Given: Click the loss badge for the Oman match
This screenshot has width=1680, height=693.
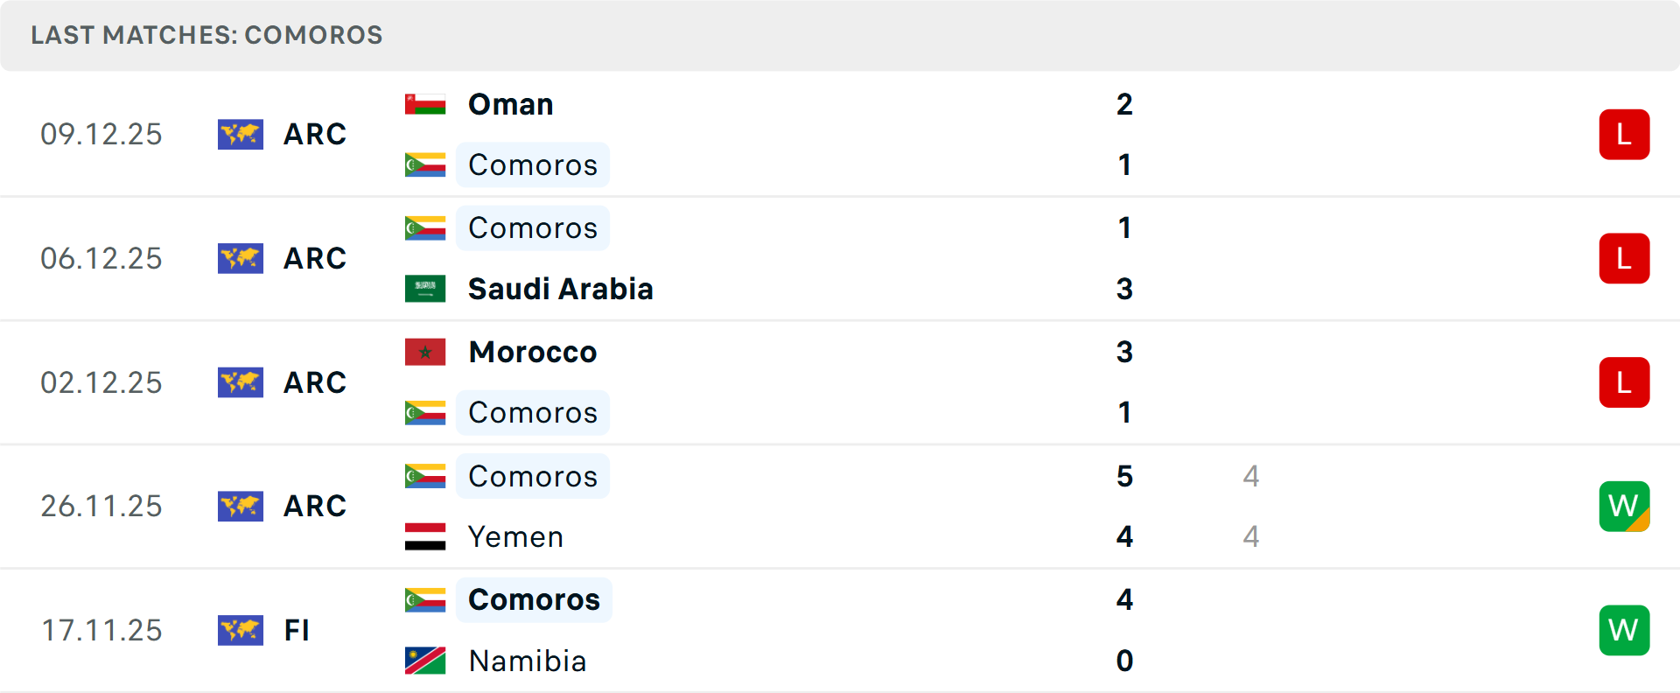Looking at the screenshot, I should [x=1624, y=134].
